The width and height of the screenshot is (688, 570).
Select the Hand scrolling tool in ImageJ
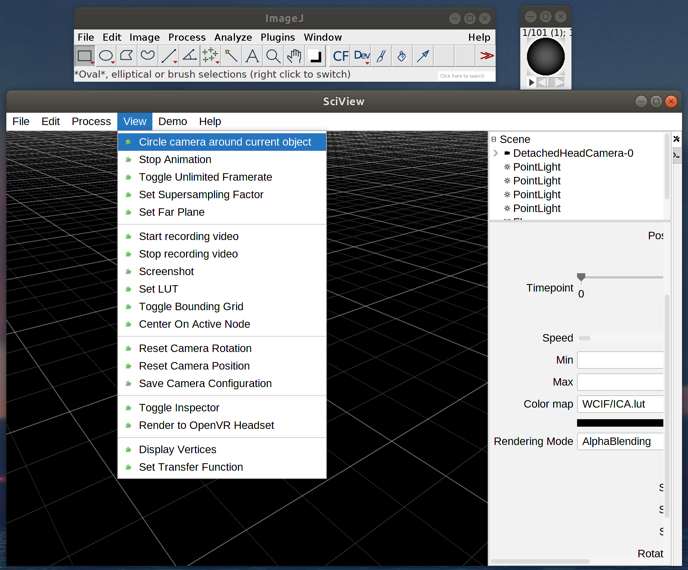pos(294,56)
